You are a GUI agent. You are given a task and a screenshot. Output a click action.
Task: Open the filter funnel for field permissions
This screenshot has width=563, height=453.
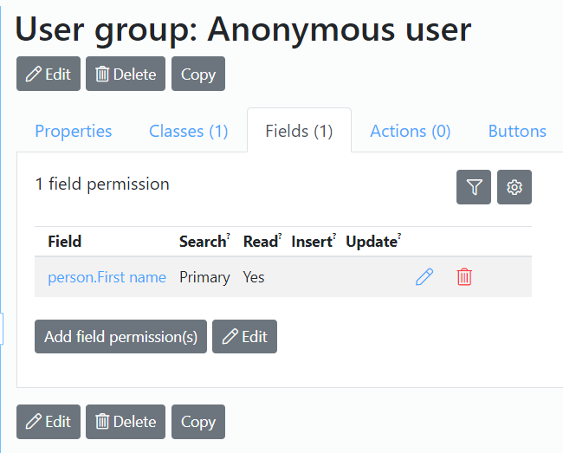point(474,187)
